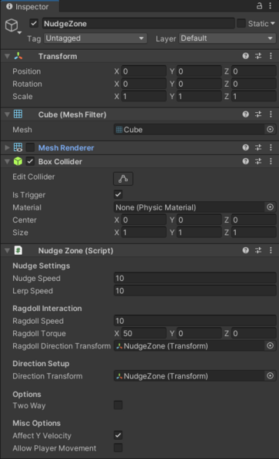Image resolution: width=279 pixels, height=459 pixels.
Task: Open Cube (Mesh Filter) context menu
Action: 271,114
